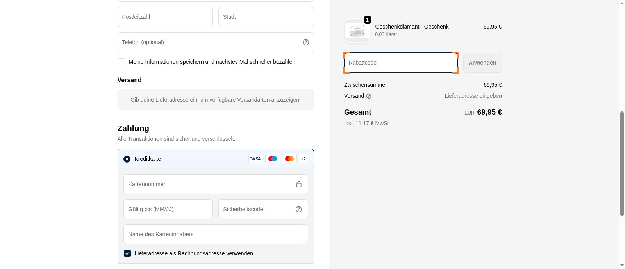Click the 'Versand' section heading on the left

click(129, 80)
